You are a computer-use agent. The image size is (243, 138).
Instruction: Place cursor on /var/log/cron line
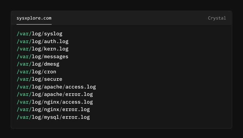(x=36, y=72)
